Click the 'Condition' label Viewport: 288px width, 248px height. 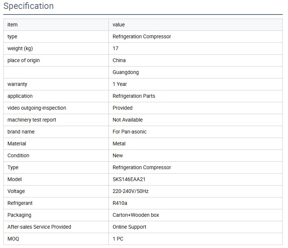click(18, 156)
